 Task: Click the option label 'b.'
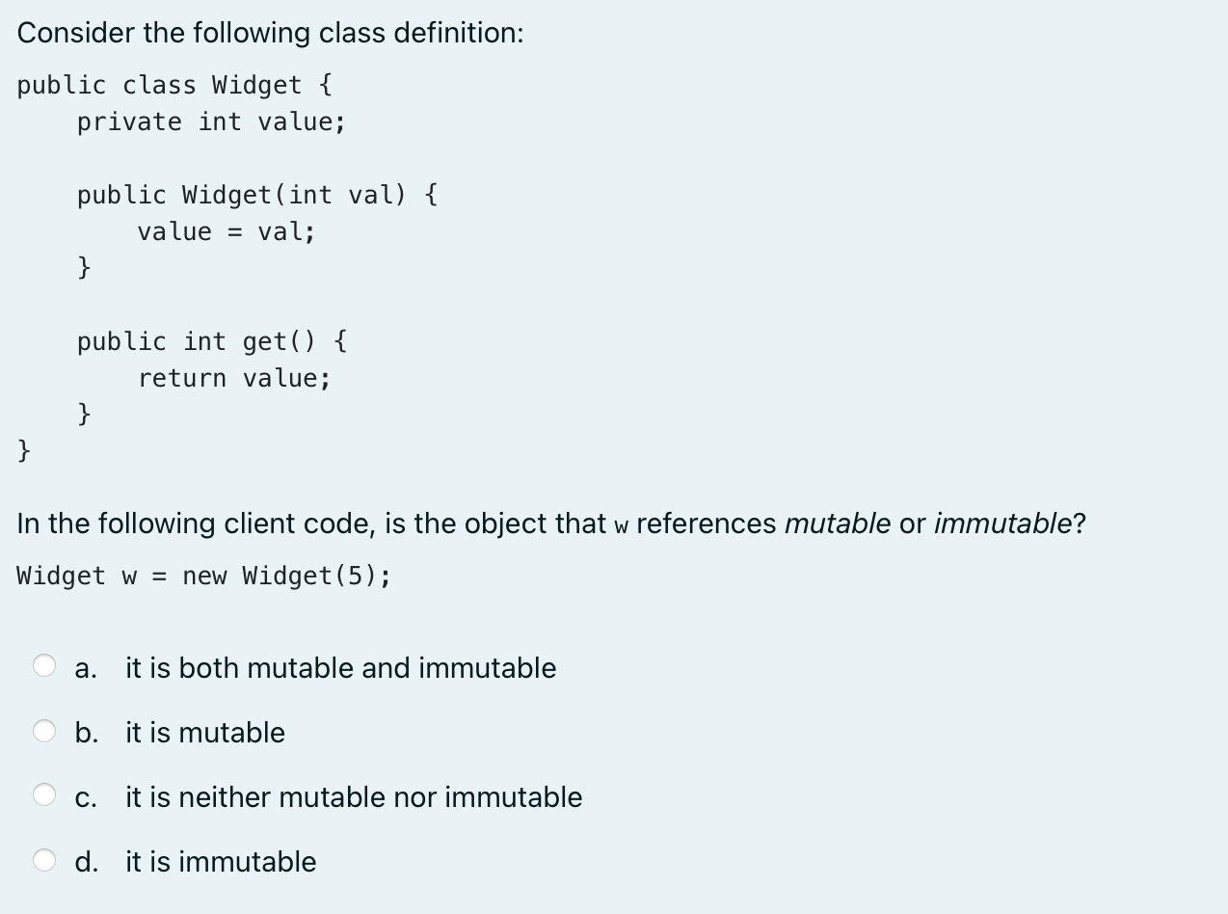pyautogui.click(x=88, y=733)
